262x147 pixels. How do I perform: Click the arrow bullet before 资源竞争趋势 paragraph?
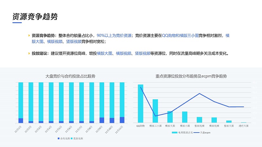(28, 36)
